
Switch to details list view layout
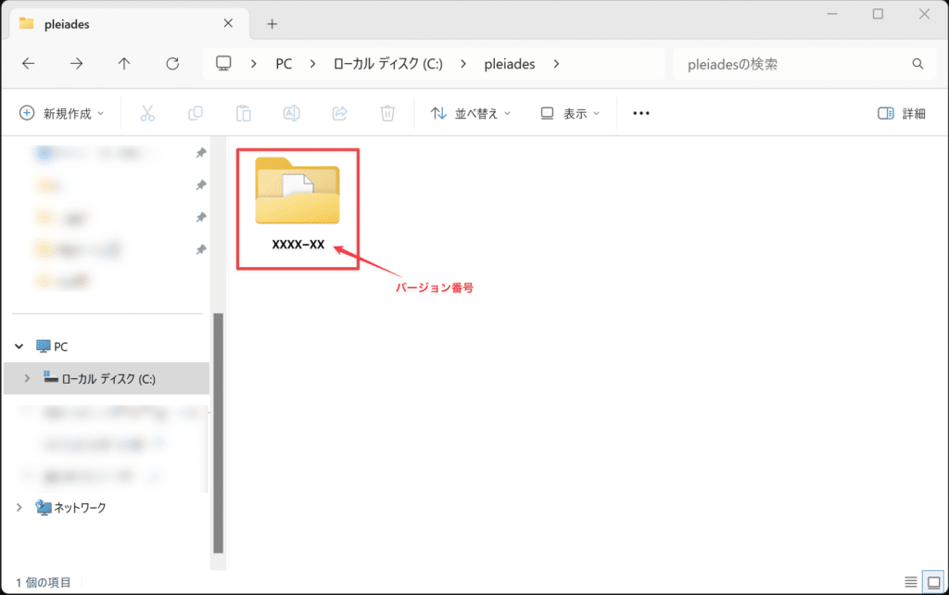point(911,582)
